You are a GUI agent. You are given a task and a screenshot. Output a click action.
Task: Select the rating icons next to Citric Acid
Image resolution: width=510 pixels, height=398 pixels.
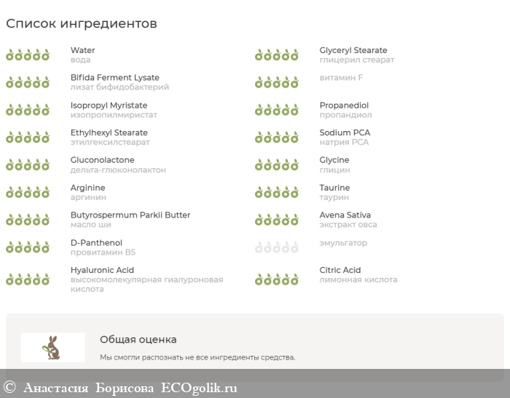pos(276,279)
